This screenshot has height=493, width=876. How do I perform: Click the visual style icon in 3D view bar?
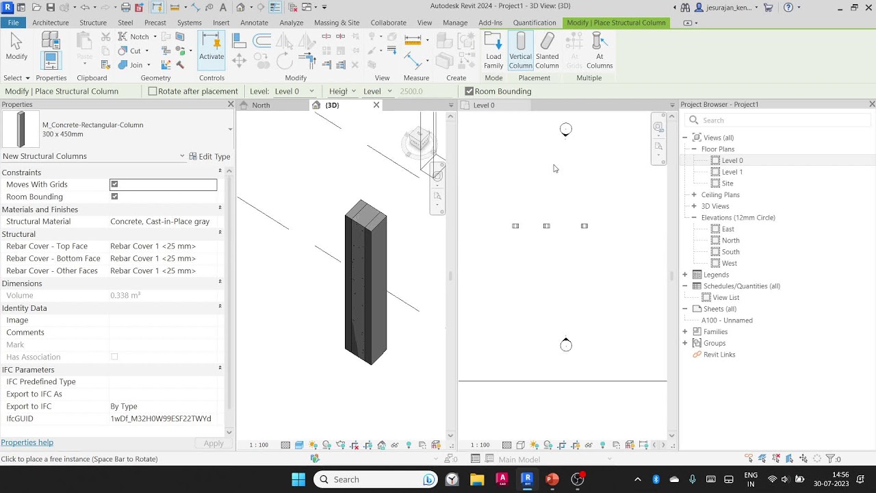[299, 445]
